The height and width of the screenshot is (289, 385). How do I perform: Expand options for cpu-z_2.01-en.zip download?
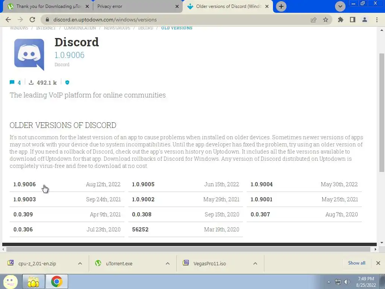tap(80, 263)
